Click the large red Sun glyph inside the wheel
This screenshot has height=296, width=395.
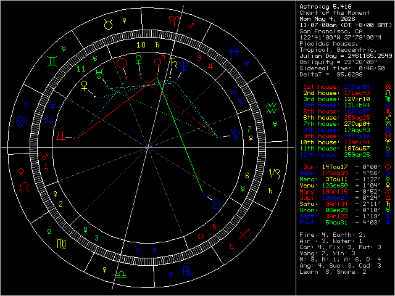122,63
